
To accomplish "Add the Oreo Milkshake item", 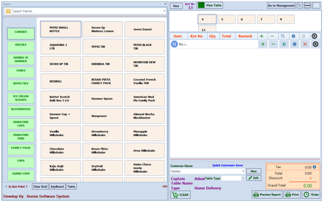I will (145, 150).
